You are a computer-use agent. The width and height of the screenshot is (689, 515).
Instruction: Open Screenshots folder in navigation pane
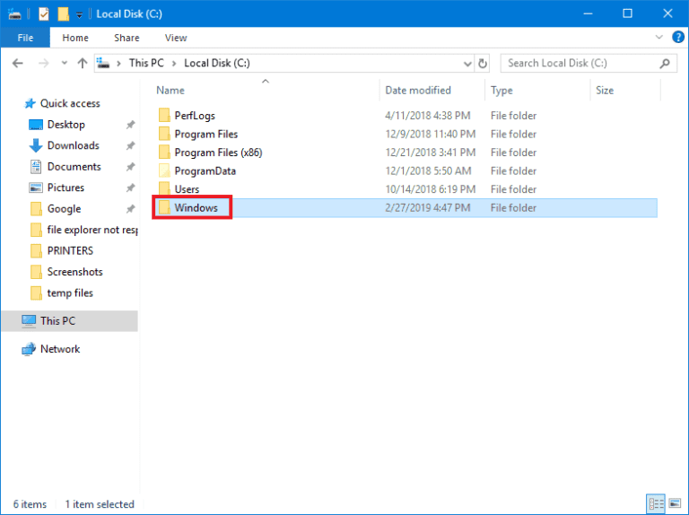pos(74,272)
